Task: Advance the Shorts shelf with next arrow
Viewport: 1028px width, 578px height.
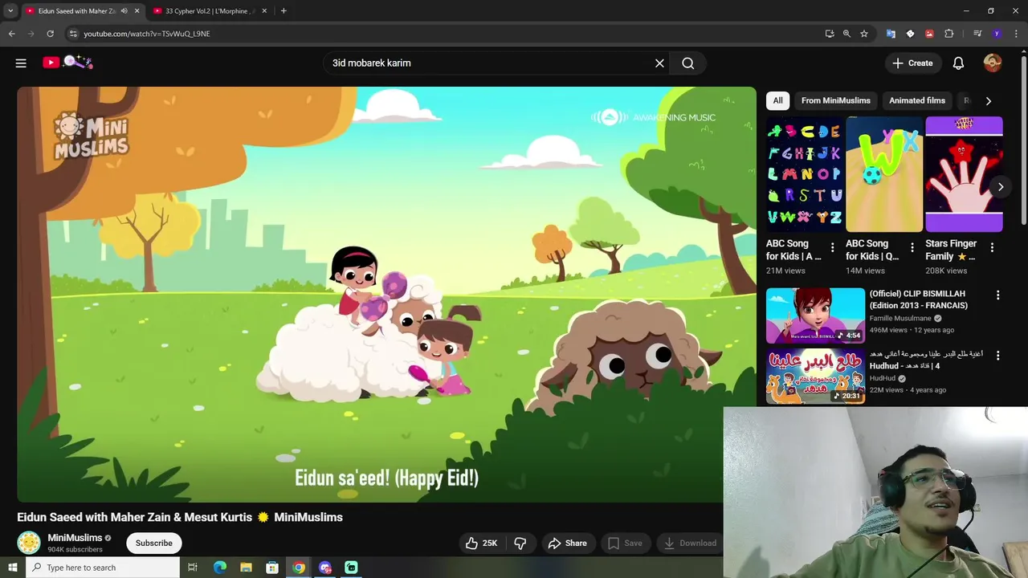Action: point(1000,186)
